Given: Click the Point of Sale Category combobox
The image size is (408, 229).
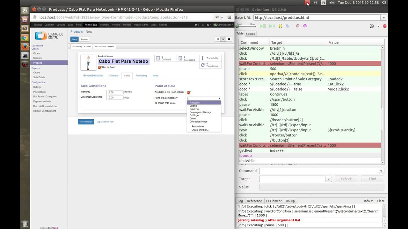Looking at the screenshot, I should 204,98.
